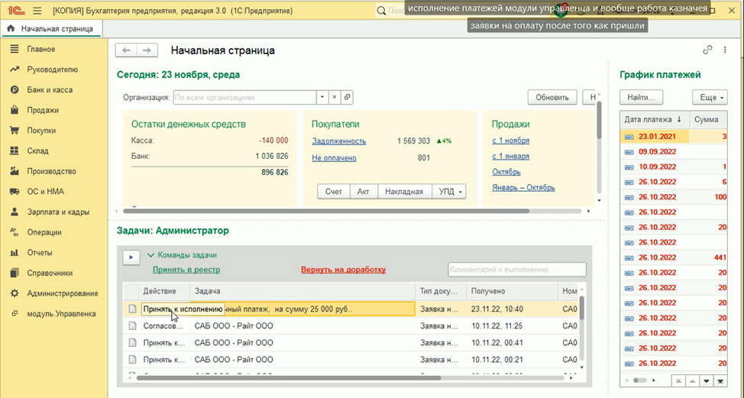The width and height of the screenshot is (744, 398).
Task: Click the Акт button
Action: tap(364, 192)
